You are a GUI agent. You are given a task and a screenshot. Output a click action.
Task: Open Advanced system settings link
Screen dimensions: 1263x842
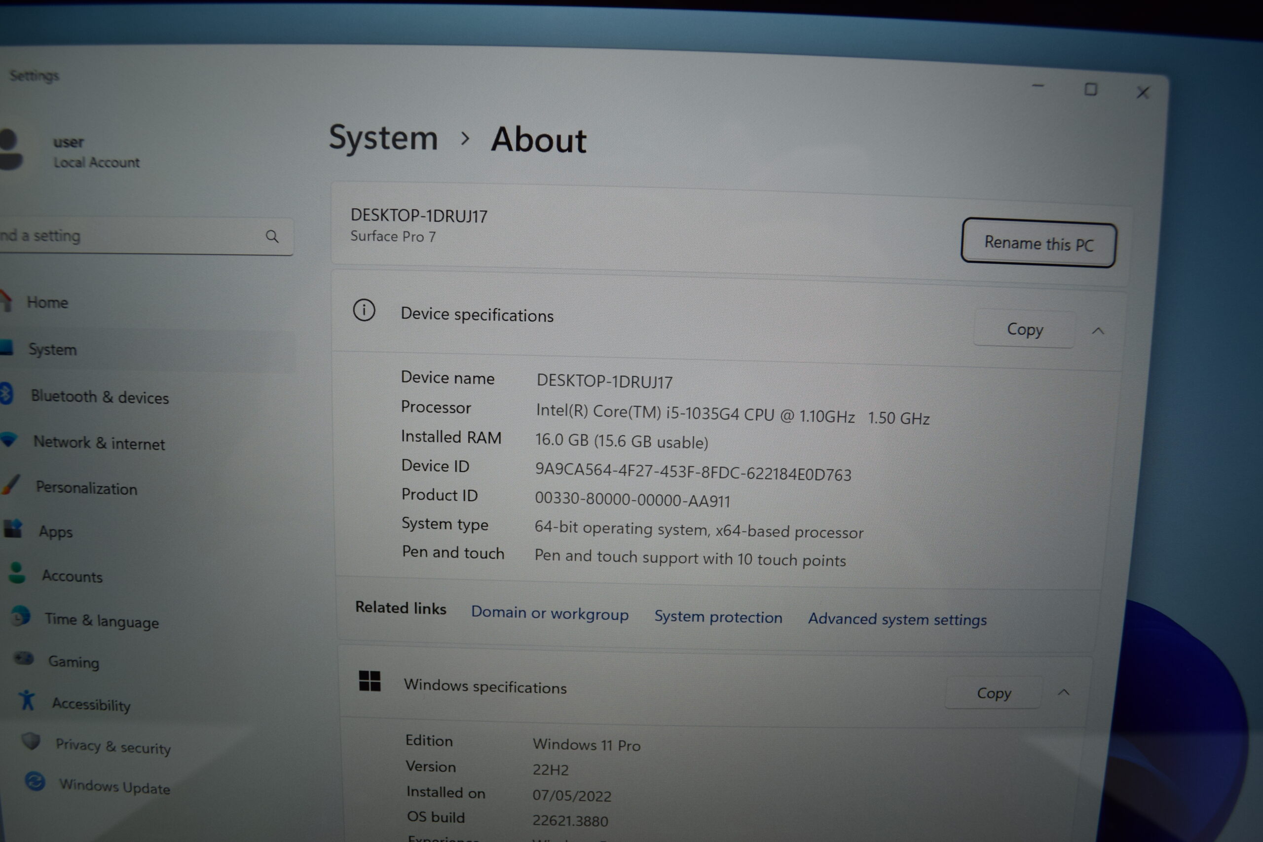pos(897,619)
